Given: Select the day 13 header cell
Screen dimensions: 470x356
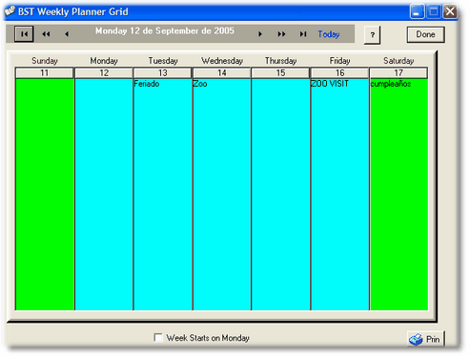Looking at the screenshot, I should [163, 73].
